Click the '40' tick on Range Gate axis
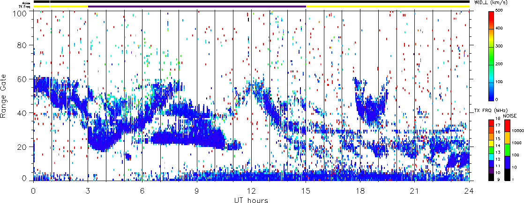 [22, 112]
